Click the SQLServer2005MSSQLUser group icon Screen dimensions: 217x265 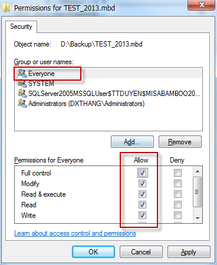[x=22, y=93]
